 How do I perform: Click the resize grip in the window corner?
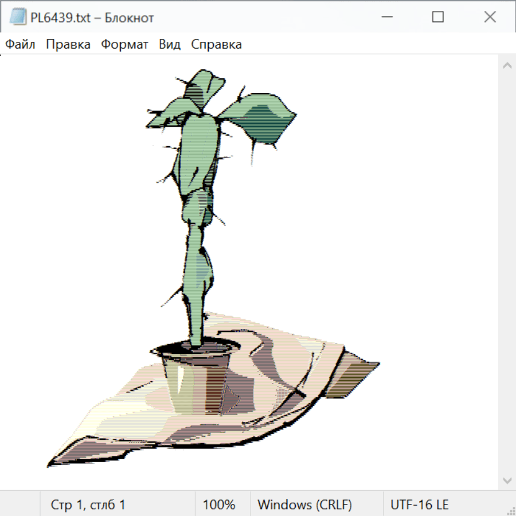coord(510,510)
